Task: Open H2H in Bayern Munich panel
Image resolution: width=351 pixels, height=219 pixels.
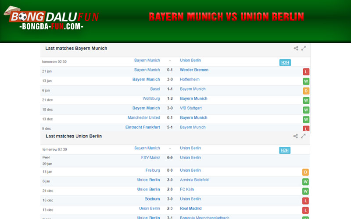Action: [285, 63]
